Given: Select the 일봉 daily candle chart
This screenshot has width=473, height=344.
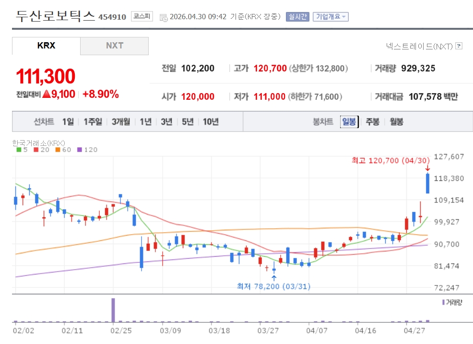Looking at the screenshot, I should [x=349, y=122].
